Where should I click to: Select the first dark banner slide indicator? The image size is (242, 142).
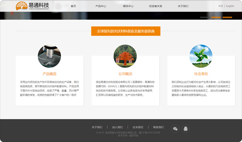[x=205, y=17]
